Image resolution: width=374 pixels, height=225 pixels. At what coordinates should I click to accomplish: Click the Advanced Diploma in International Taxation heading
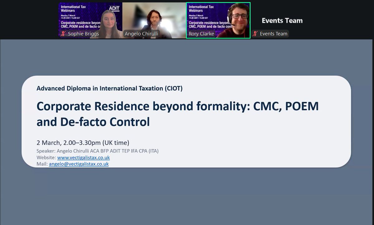(109, 88)
